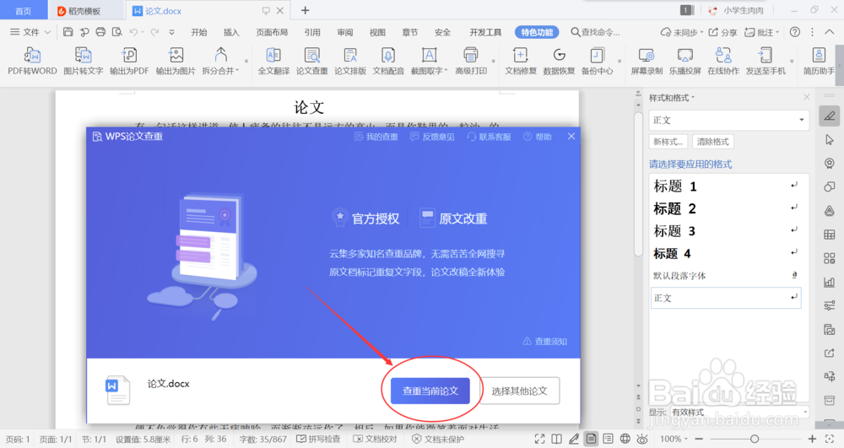Select 输出为PDF in the ribbon
This screenshot has height=448, width=844.
click(129, 61)
